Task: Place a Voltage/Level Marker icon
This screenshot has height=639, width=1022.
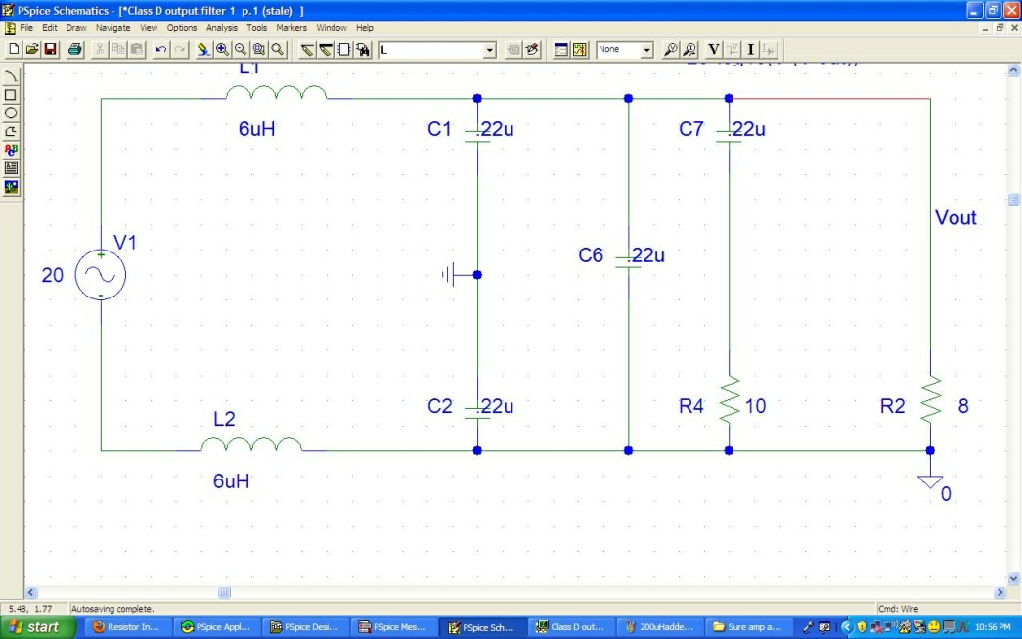Action: point(670,50)
